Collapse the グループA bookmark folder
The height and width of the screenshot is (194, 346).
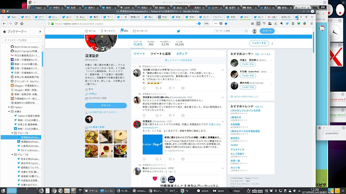point(12,133)
